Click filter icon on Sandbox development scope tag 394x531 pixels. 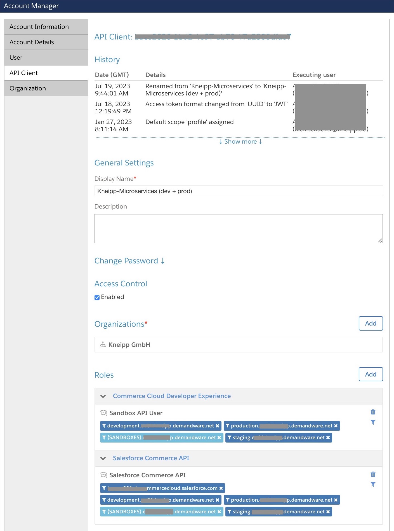click(x=104, y=426)
